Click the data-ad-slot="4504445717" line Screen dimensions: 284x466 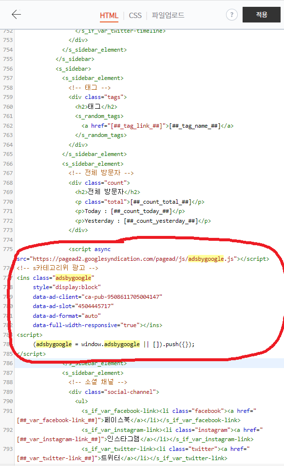pos(73,306)
